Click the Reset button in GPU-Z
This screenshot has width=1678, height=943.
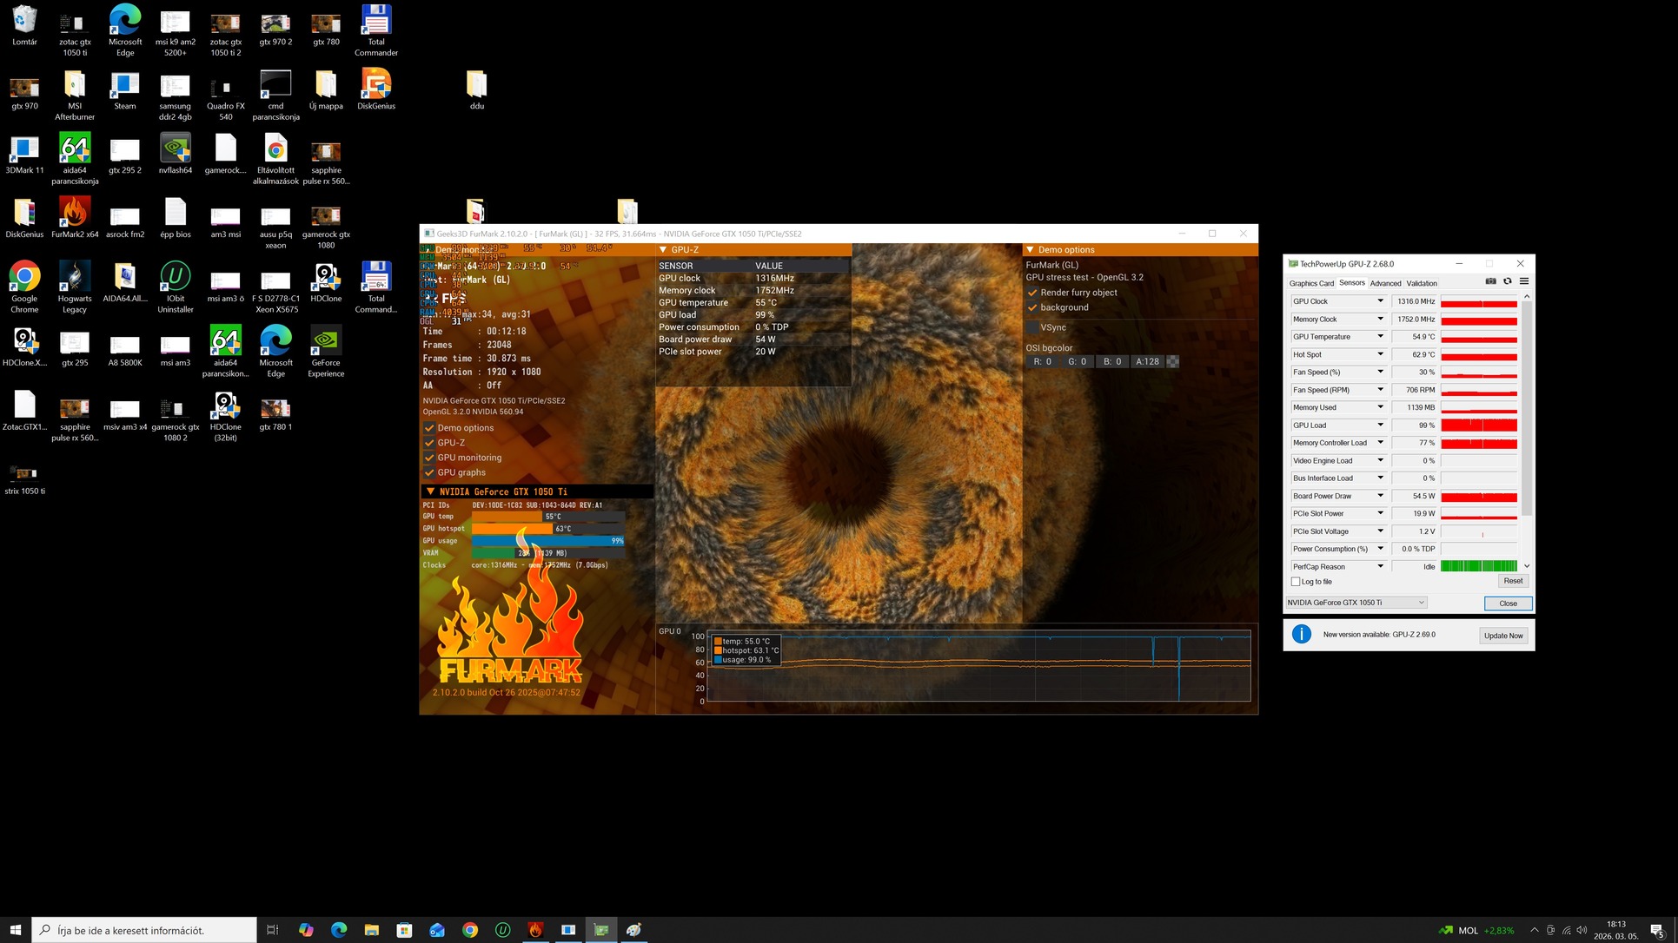tap(1512, 581)
